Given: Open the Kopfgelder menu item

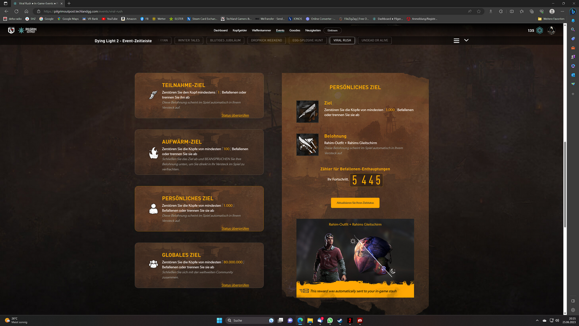Looking at the screenshot, I should [240, 30].
